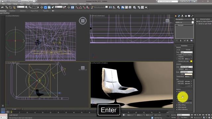The width and height of the screenshot is (212, 119).
Task: Toggle the Viewport wire color checkbox
Action: (177, 61)
